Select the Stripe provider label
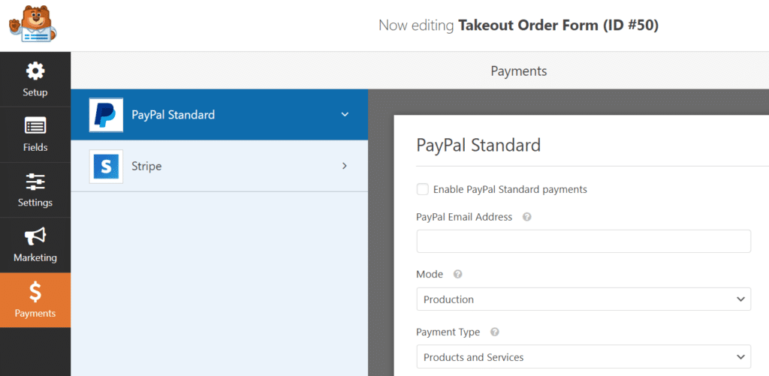769x376 pixels. (x=146, y=166)
